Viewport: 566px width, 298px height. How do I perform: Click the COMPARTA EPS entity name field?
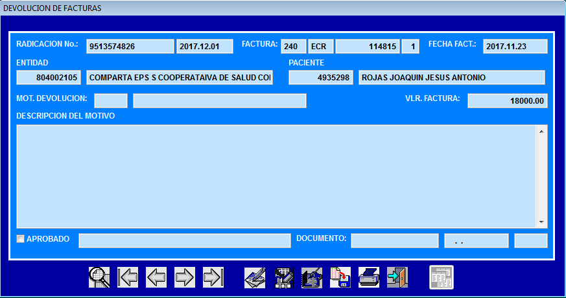pos(180,78)
